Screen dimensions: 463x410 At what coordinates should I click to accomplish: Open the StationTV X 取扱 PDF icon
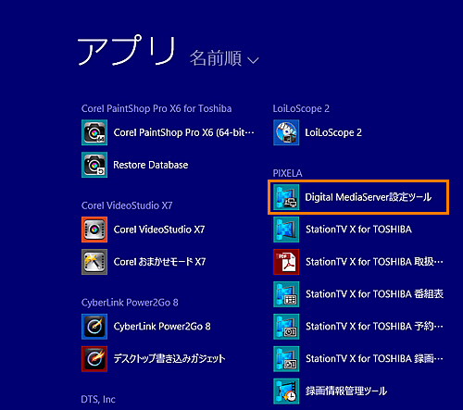pyautogui.click(x=286, y=262)
